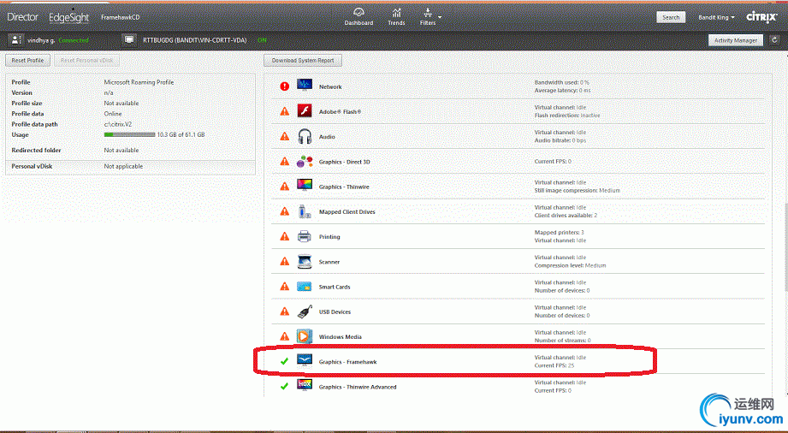Open the Dashboard view
The height and width of the screenshot is (433, 788).
(358, 16)
